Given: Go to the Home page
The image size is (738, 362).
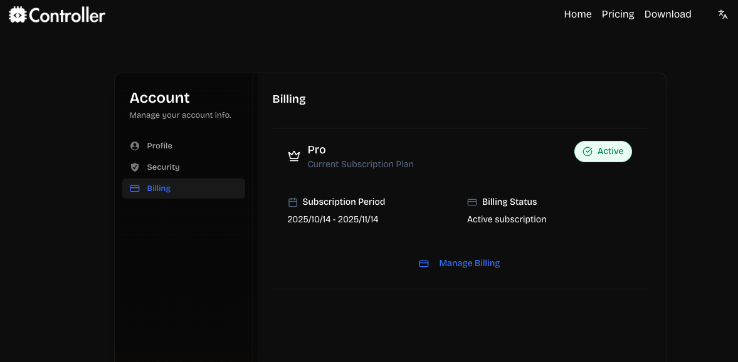Looking at the screenshot, I should (x=577, y=14).
